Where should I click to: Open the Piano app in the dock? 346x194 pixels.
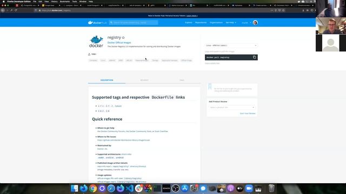click(258, 188)
